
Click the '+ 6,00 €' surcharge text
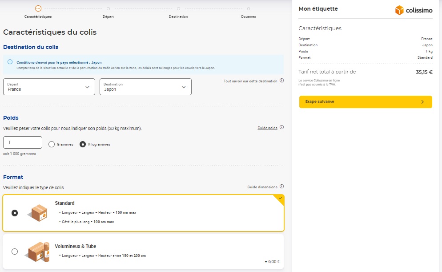point(272,262)
